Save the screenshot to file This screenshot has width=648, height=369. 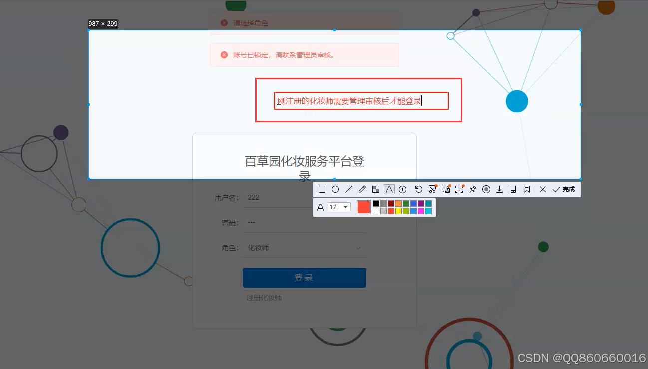[x=499, y=189]
